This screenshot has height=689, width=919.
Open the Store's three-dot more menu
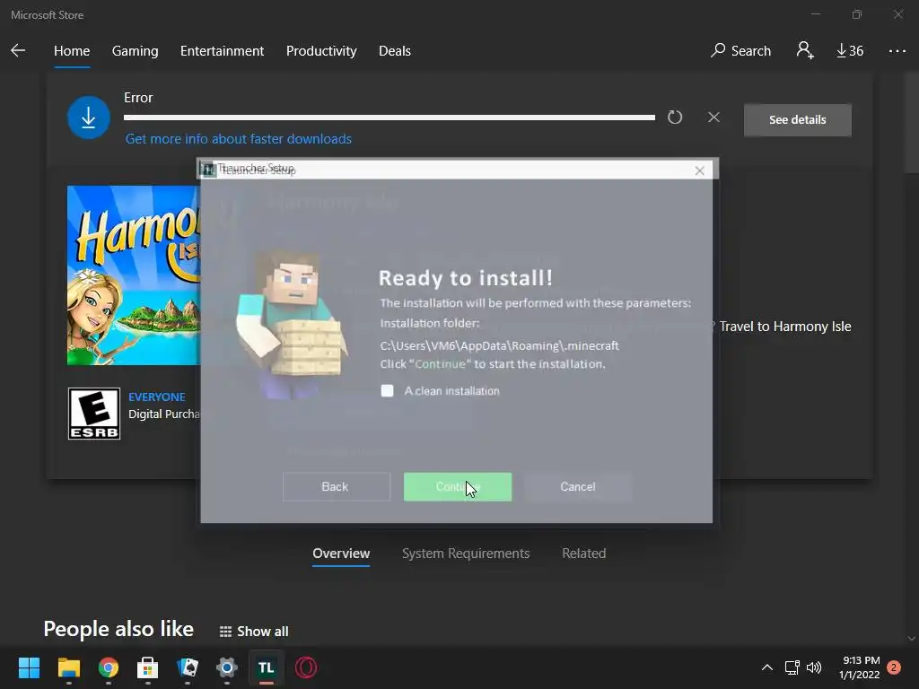[x=897, y=51]
